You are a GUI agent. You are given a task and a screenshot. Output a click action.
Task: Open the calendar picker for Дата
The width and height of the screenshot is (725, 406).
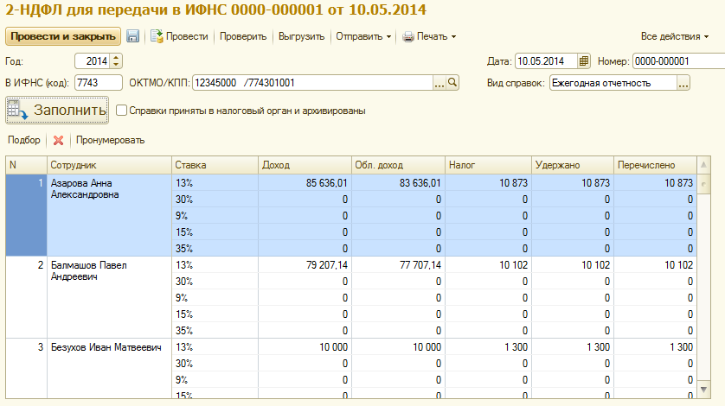[x=584, y=61]
